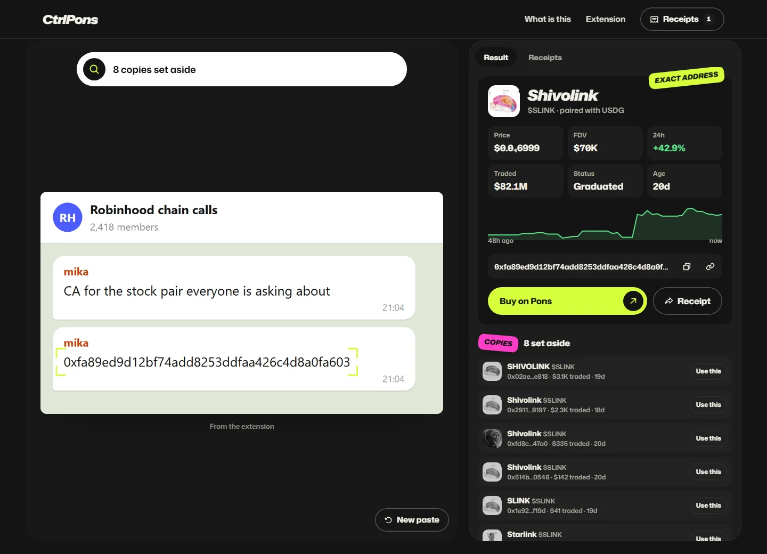The width and height of the screenshot is (767, 554).
Task: Click the New paste button
Action: pyautogui.click(x=412, y=520)
